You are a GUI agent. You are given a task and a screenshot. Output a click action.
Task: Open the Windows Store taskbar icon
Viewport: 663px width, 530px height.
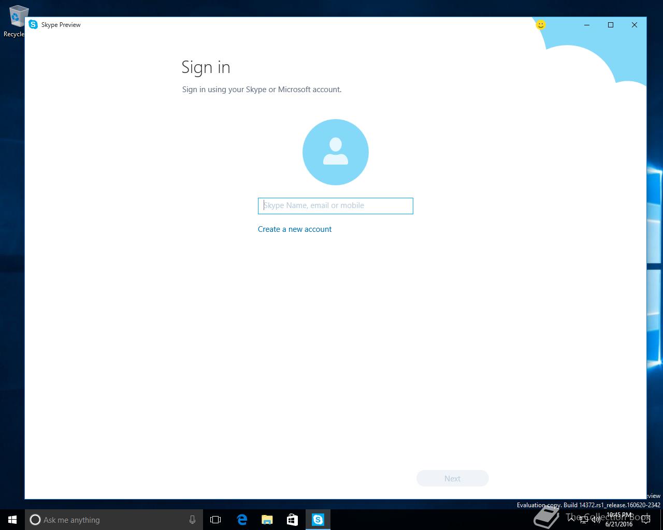[292, 520]
